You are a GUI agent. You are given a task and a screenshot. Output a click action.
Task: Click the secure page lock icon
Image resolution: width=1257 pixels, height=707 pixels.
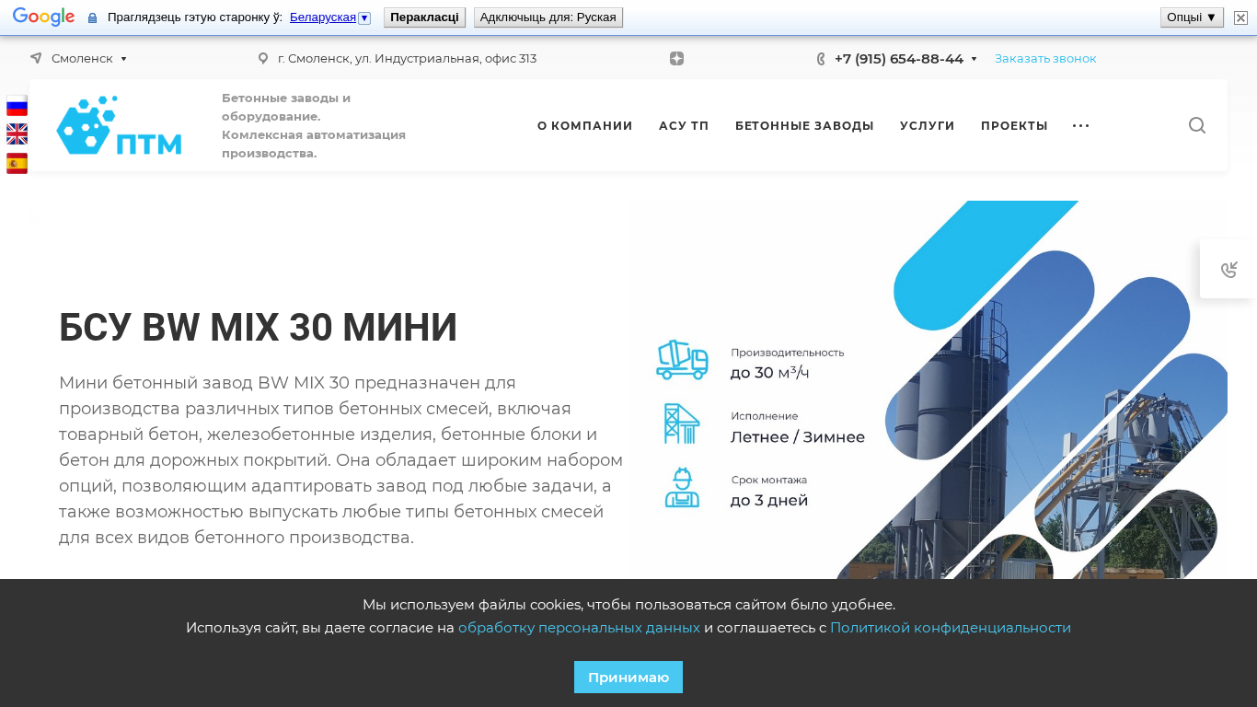(92, 17)
